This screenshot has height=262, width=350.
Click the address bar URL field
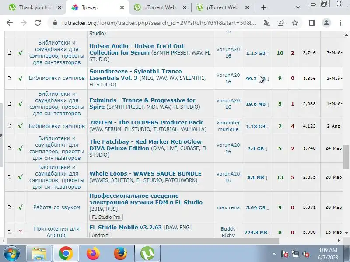(159, 23)
